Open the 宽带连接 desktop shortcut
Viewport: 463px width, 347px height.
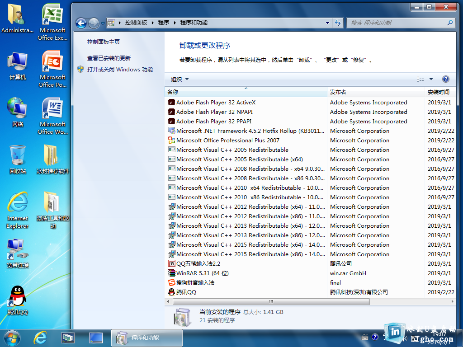[x=18, y=253]
